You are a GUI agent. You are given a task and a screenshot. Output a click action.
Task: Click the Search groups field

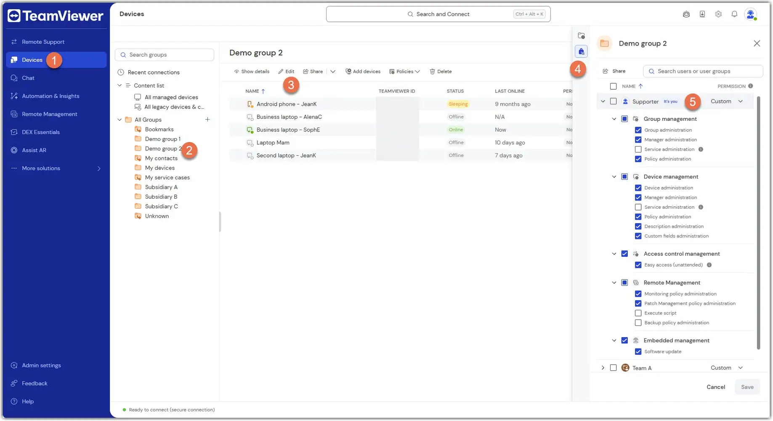tap(165, 55)
